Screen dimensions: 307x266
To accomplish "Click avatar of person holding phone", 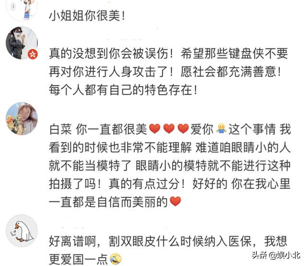I will [x=22, y=43].
